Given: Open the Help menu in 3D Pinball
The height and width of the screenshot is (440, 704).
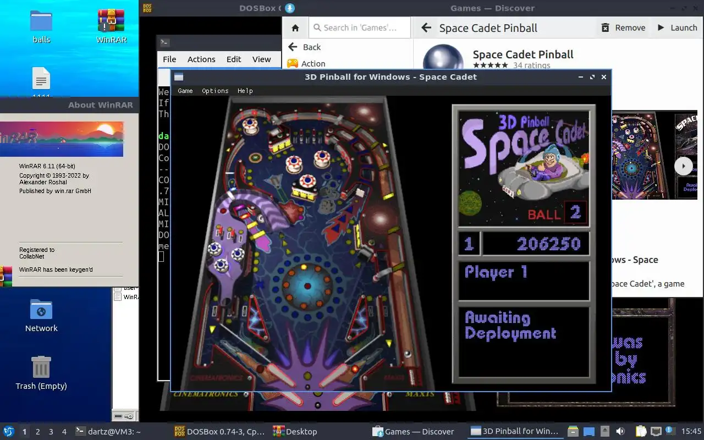Looking at the screenshot, I should click(245, 91).
